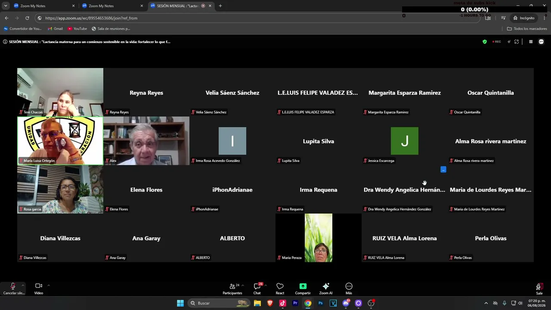Open Photoshop from the taskbar
Screen dimensions: 551x310
click(x=321, y=303)
